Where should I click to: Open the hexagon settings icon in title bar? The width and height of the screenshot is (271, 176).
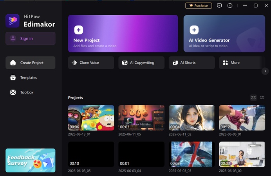coord(230,6)
